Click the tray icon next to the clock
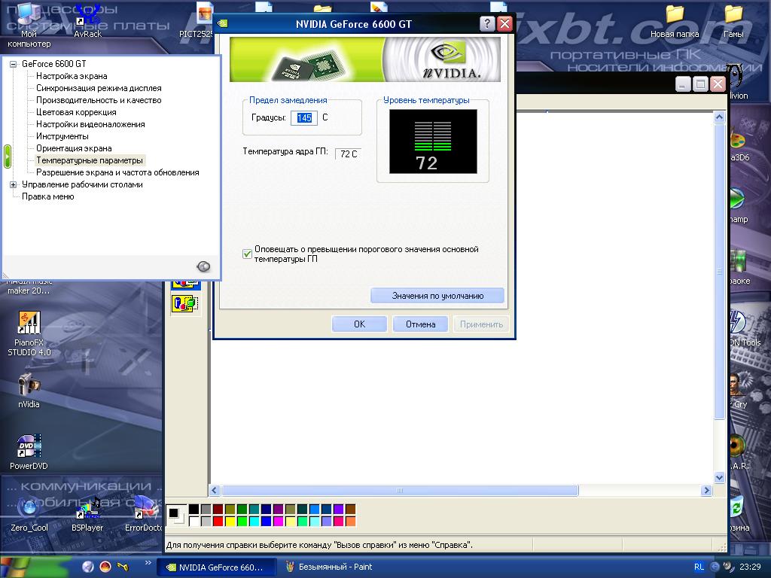This screenshot has width=771, height=578. pos(727,567)
